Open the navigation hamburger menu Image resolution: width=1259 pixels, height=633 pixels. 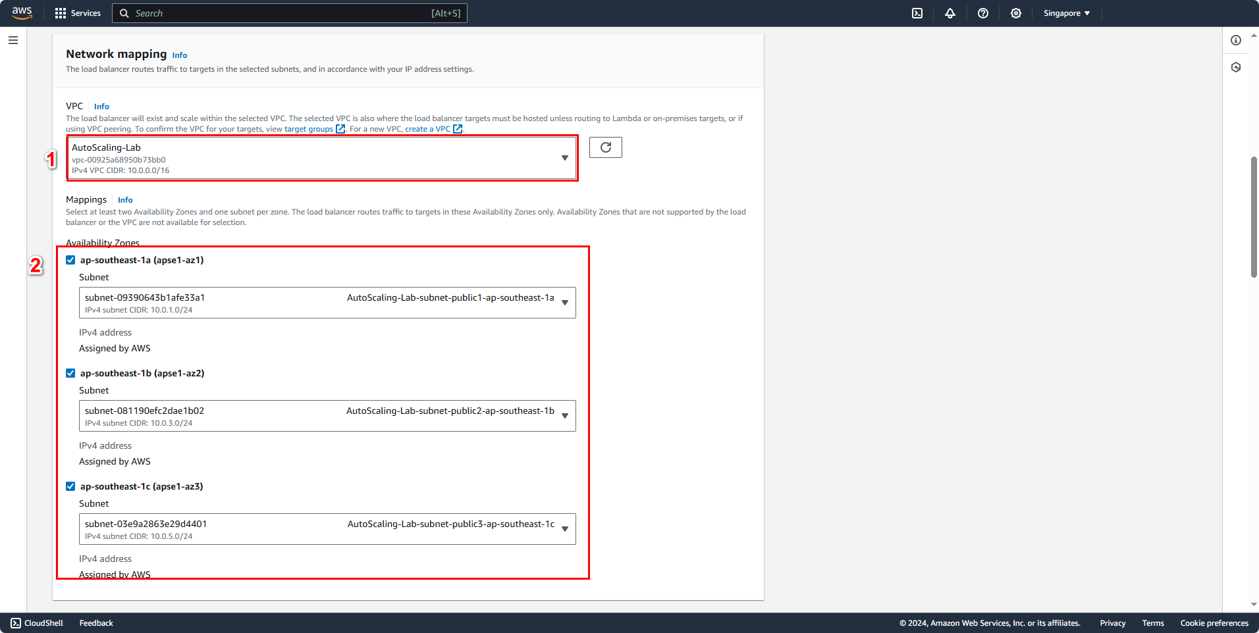pyautogui.click(x=12, y=40)
